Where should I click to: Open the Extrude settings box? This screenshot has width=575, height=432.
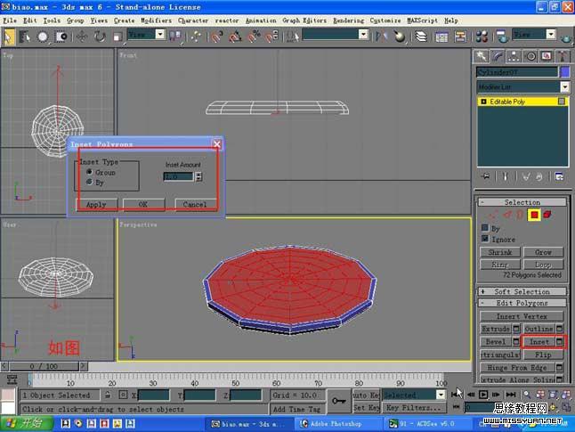click(x=516, y=329)
